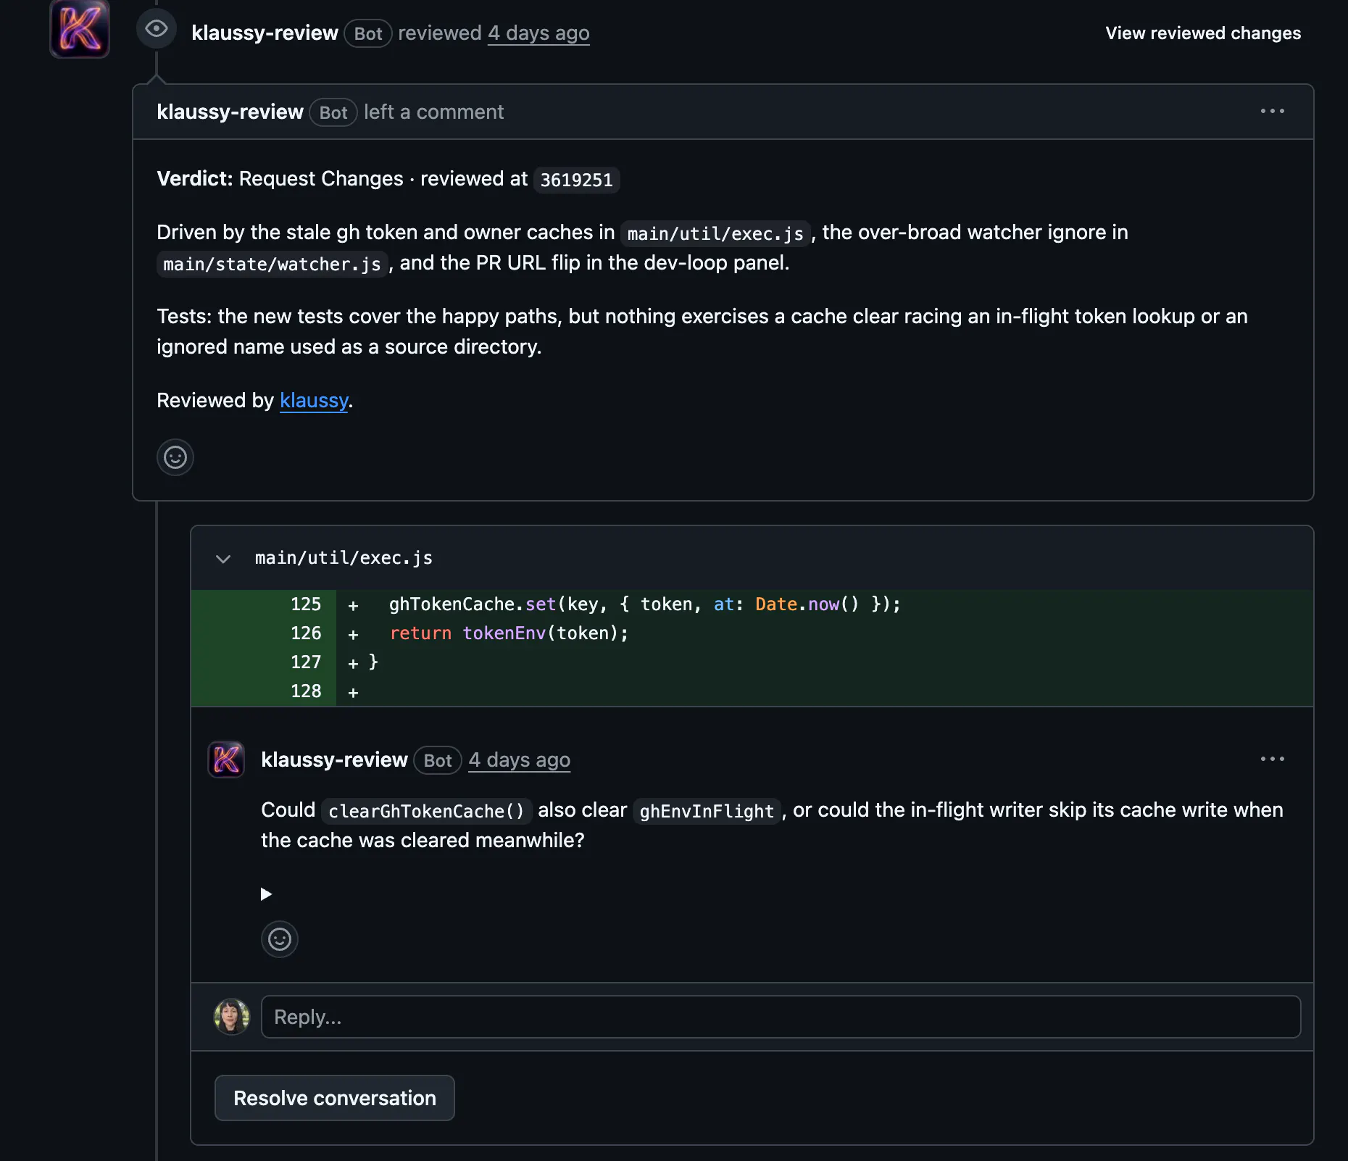Click Resolve conversation button

pos(335,1098)
